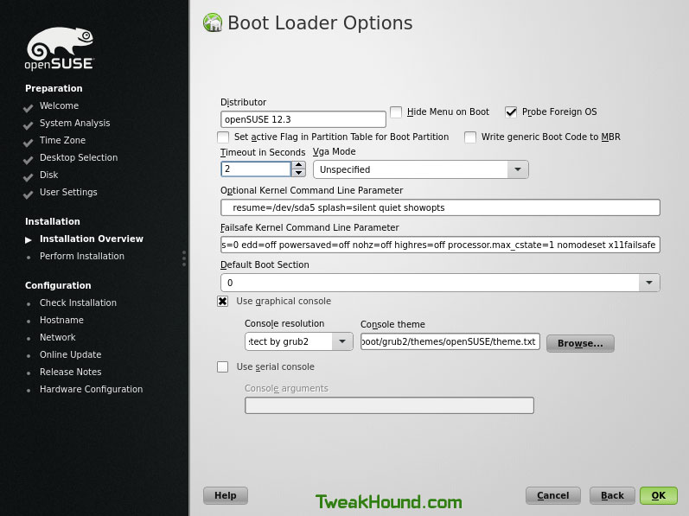This screenshot has width=689, height=516.
Task: Select User Settings in the sidebar
Action: click(x=68, y=193)
